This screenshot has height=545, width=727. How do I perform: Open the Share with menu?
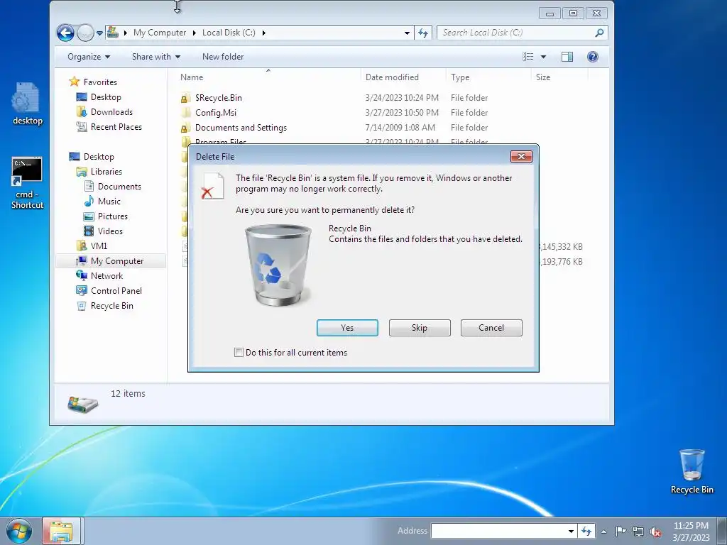point(155,57)
